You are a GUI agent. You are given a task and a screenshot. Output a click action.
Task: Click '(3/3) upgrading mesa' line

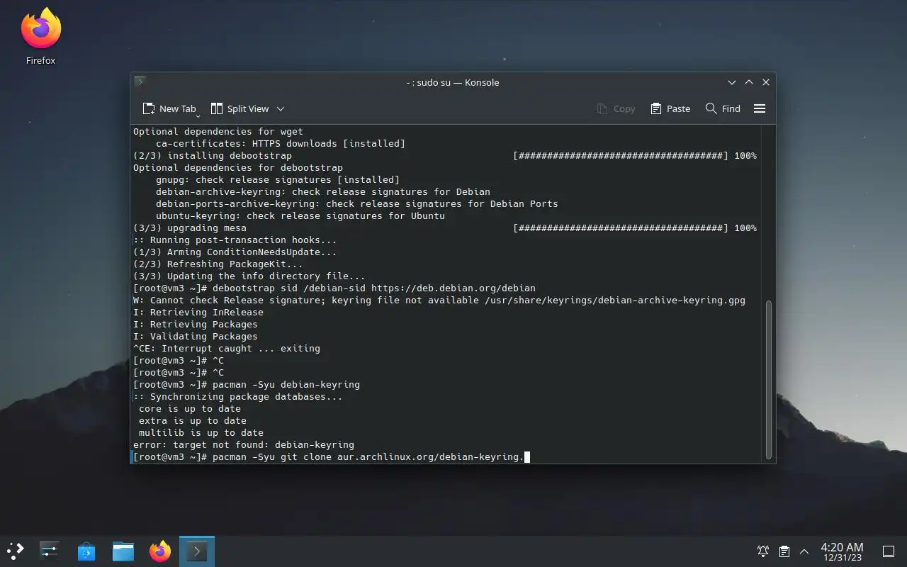click(190, 228)
